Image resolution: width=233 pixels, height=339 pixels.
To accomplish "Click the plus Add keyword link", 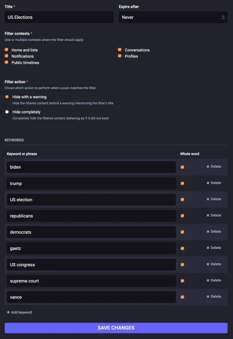I will pos(19,312).
